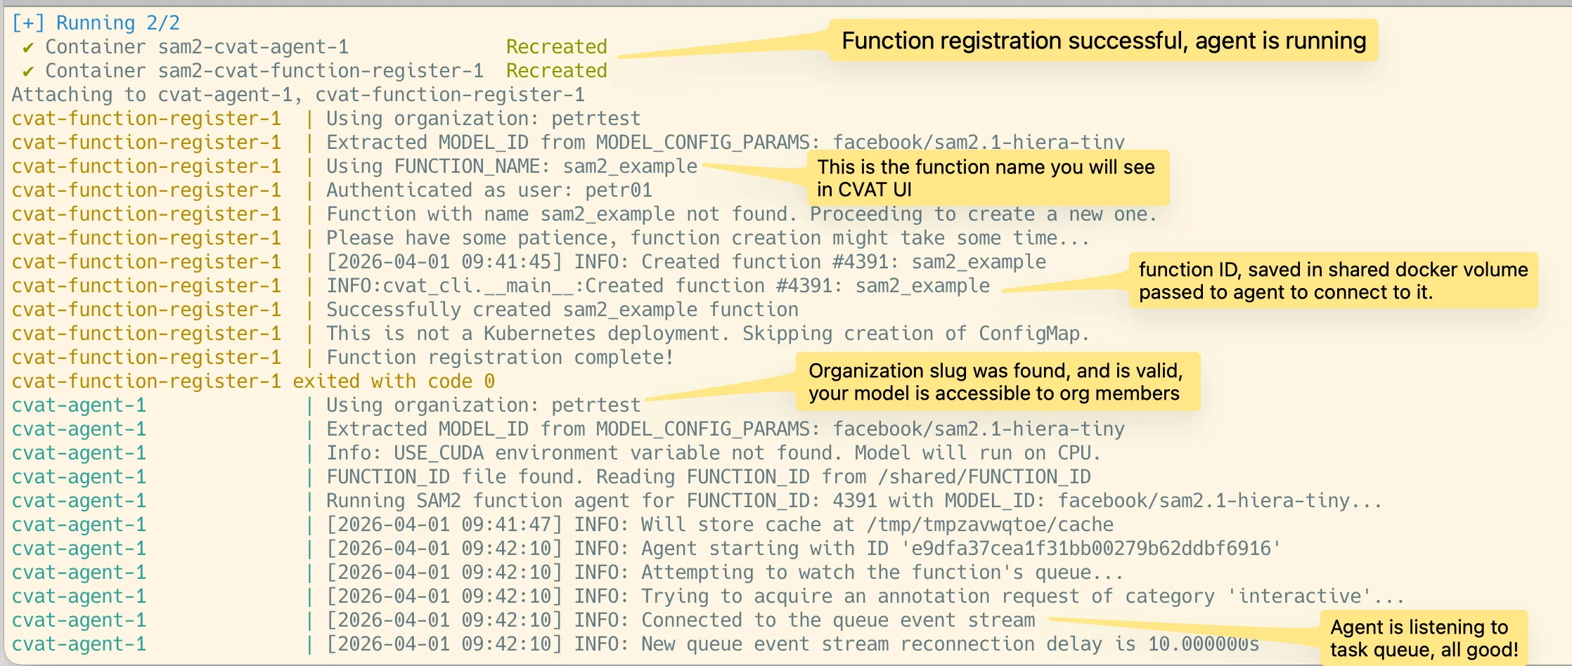Click the 'This is the function name you will see' note
1572x666 pixels.
[x=988, y=178]
